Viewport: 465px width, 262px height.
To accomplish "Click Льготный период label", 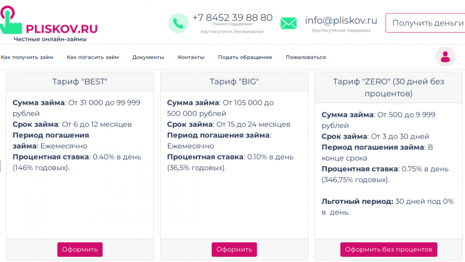I will (357, 201).
